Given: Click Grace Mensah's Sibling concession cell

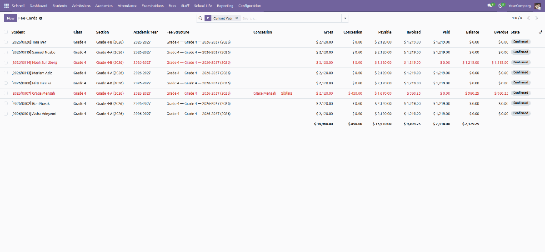Looking at the screenshot, I should [273, 93].
